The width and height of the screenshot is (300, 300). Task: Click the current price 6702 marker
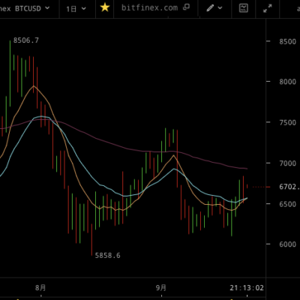coord(289,187)
